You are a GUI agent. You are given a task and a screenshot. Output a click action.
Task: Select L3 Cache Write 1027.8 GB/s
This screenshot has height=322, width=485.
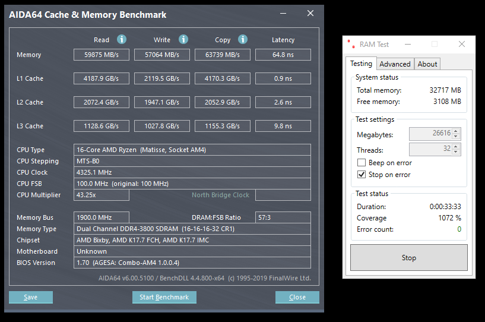tap(162, 126)
